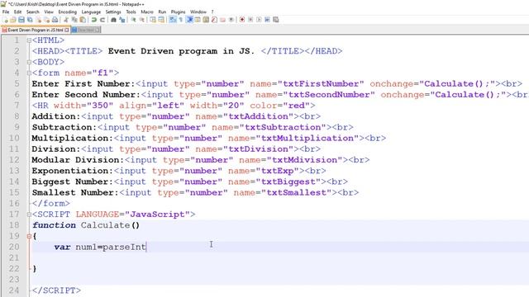Viewport: 529px width, 297px height.
Task: Toggle the Indent Guide toolbar button
Action: 189,20
